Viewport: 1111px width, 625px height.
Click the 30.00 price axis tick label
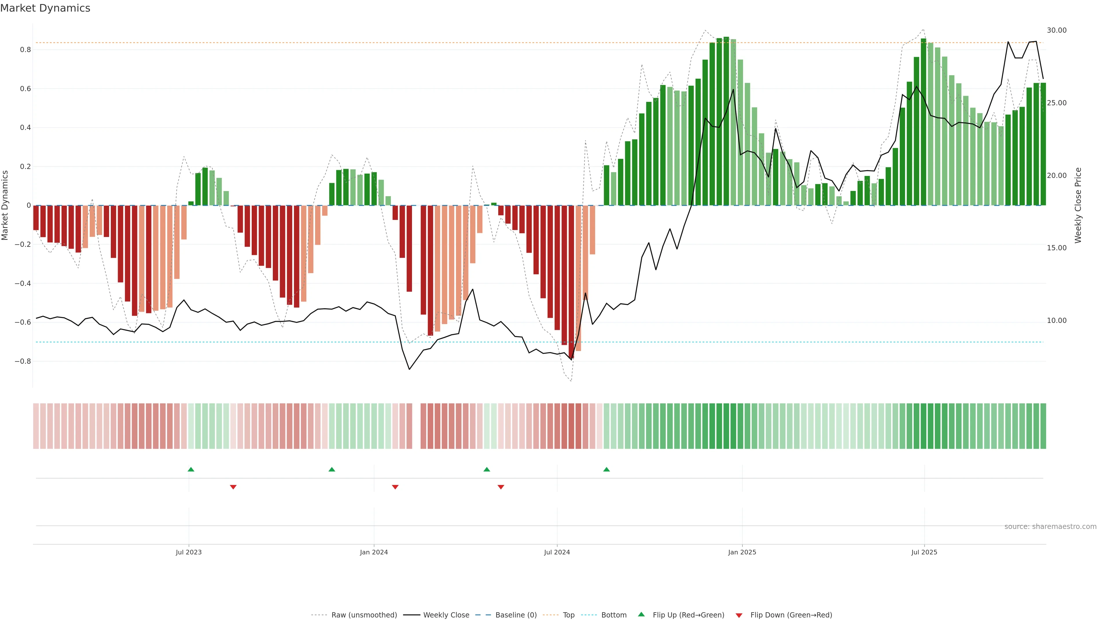[x=1056, y=30]
